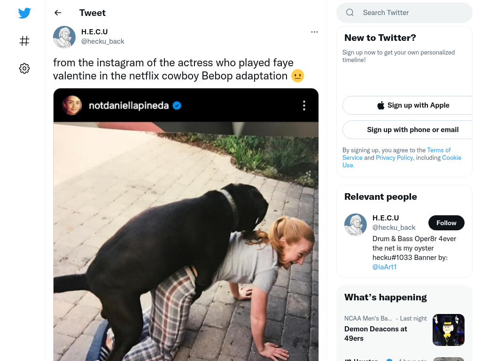Click Sign up with phone or email
This screenshot has width=481, height=361.
tap(413, 130)
